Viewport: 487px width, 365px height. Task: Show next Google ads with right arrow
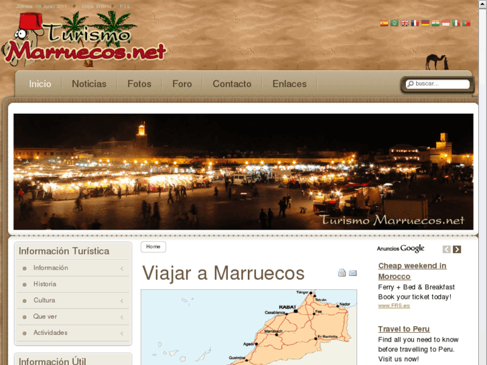(457, 249)
